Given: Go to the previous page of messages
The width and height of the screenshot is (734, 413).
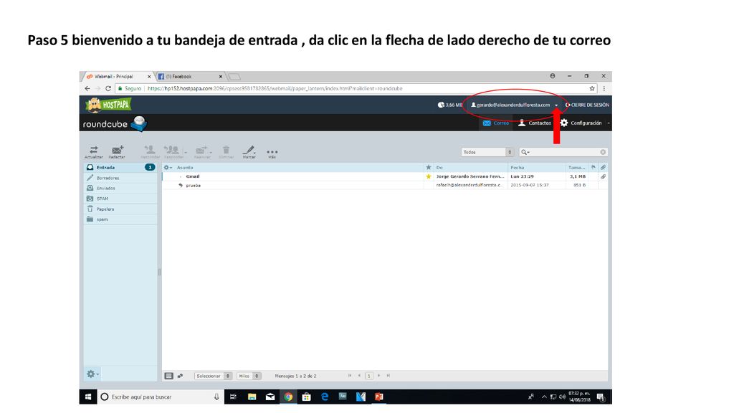Looking at the screenshot, I should click(x=360, y=376).
